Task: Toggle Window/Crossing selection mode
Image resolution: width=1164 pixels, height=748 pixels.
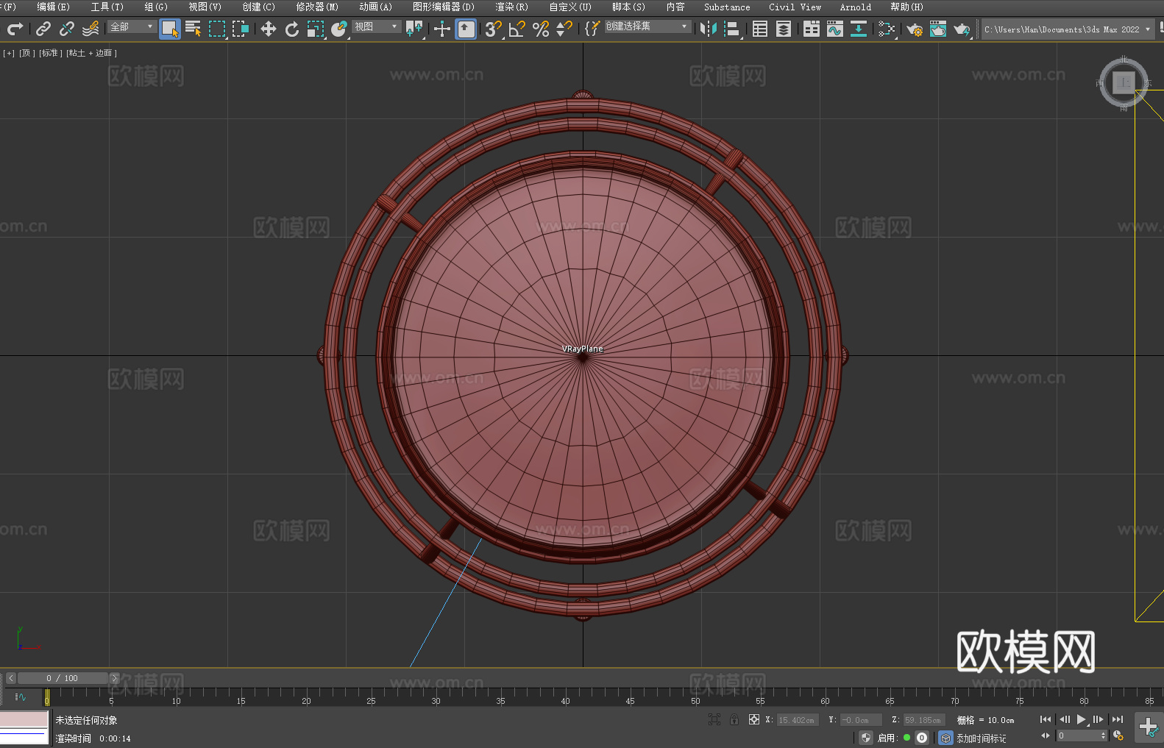Action: 241,29
